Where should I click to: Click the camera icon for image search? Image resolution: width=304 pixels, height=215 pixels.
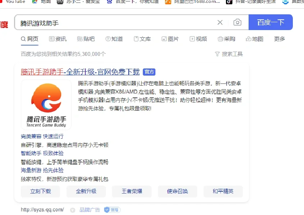237,22
